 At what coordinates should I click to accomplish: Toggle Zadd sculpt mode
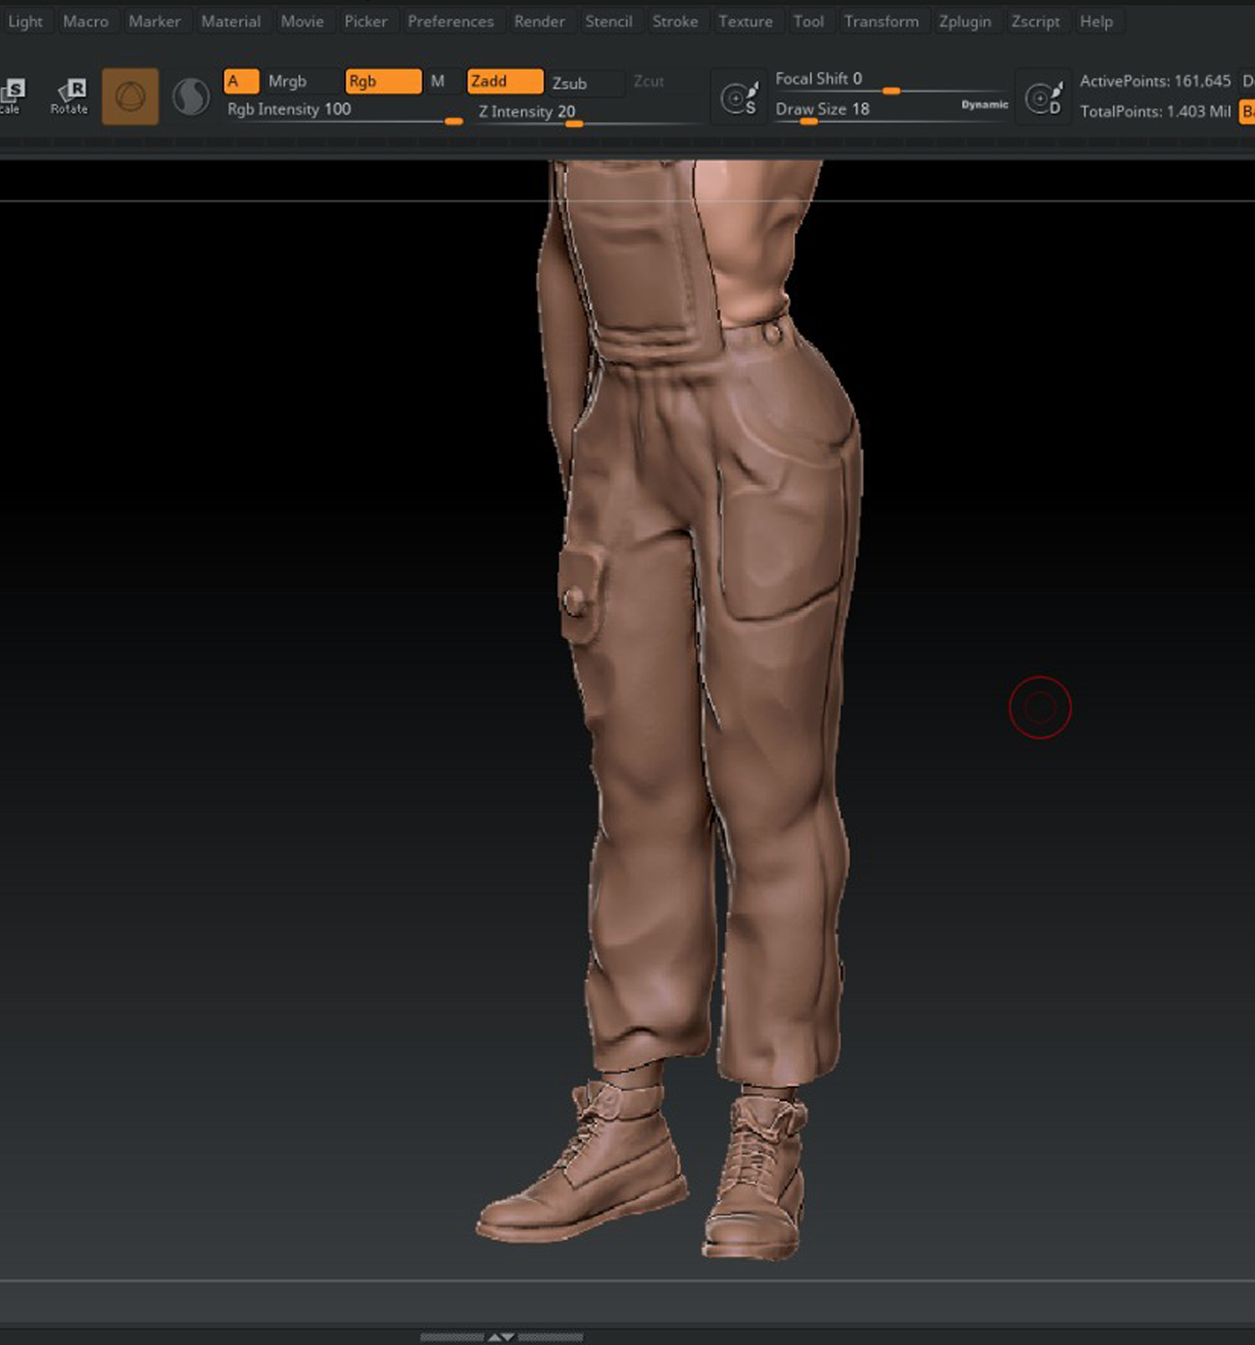click(x=506, y=82)
